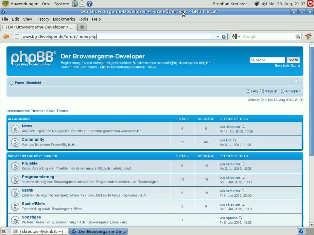Click the News forum icon
Image resolution: width=314 pixels, height=235 pixels.
pos(15,129)
